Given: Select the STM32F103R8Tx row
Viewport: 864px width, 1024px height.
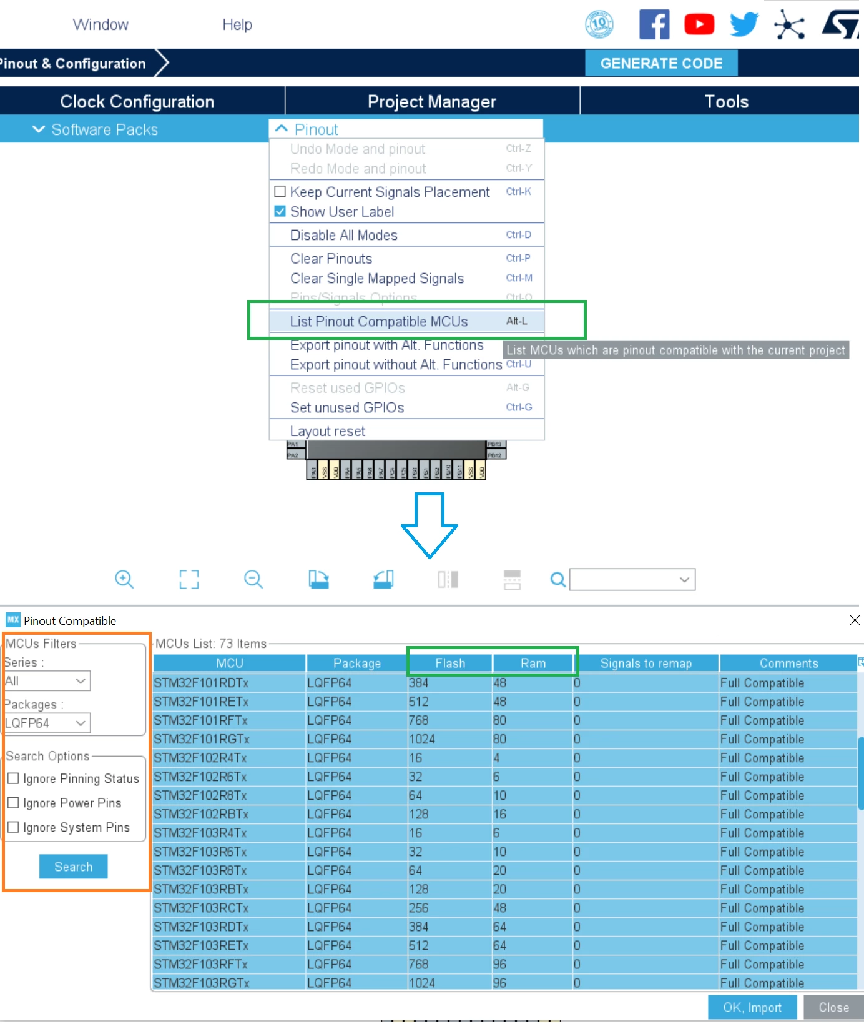Looking at the screenshot, I should pyautogui.click(x=505, y=870).
